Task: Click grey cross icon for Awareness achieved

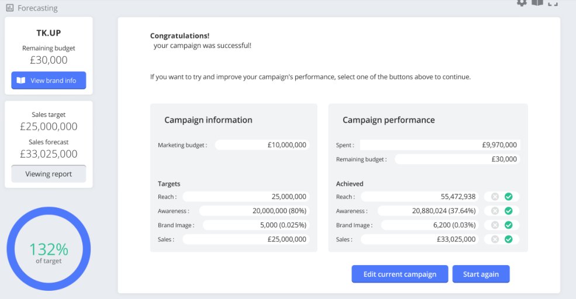Action: pyautogui.click(x=495, y=211)
